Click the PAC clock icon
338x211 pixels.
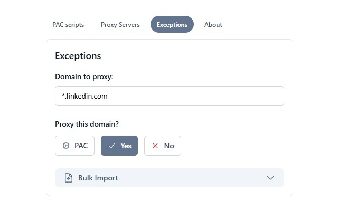click(x=66, y=146)
